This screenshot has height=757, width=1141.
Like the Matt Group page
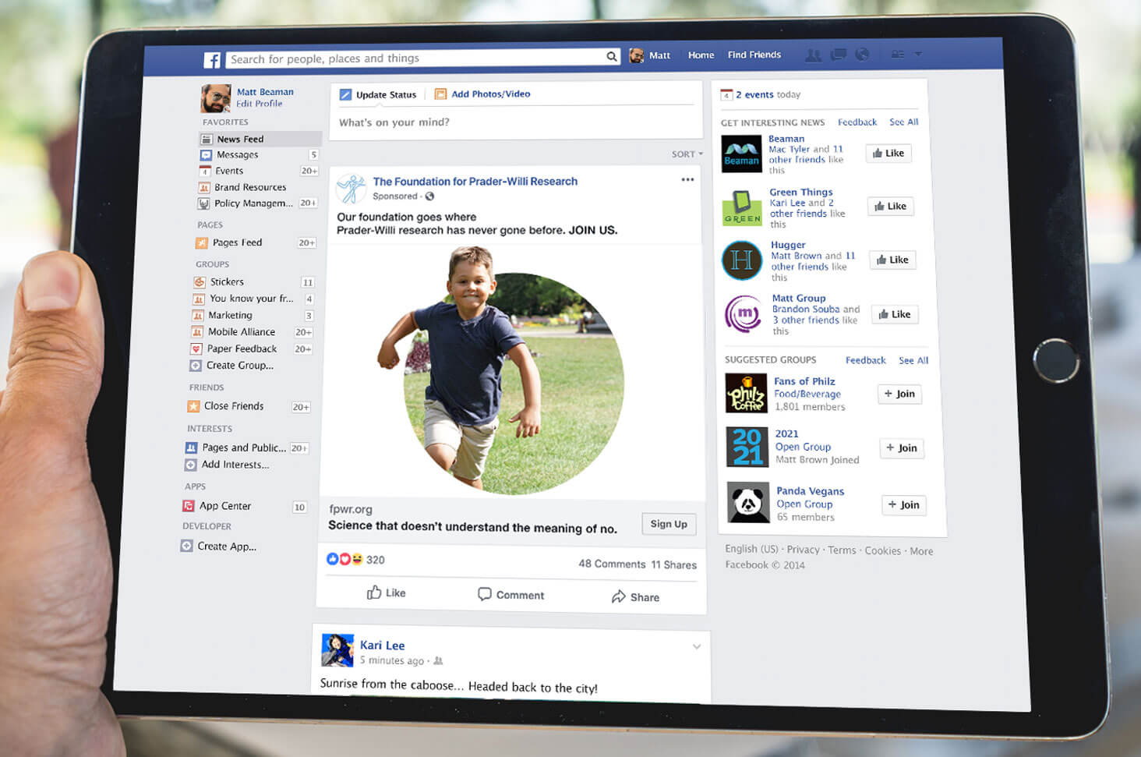[895, 314]
